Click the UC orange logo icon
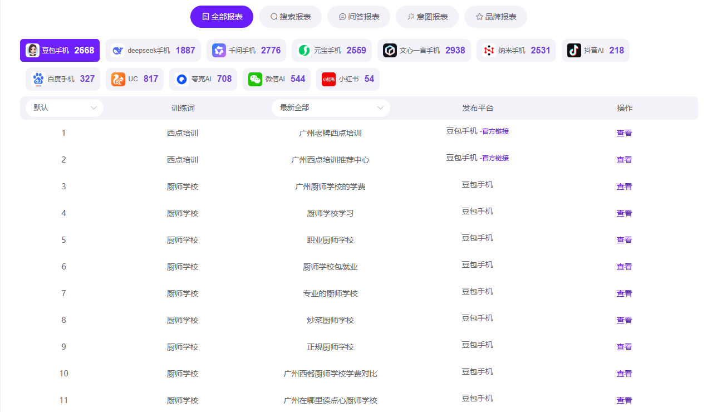Image resolution: width=717 pixels, height=412 pixels. 118,79
